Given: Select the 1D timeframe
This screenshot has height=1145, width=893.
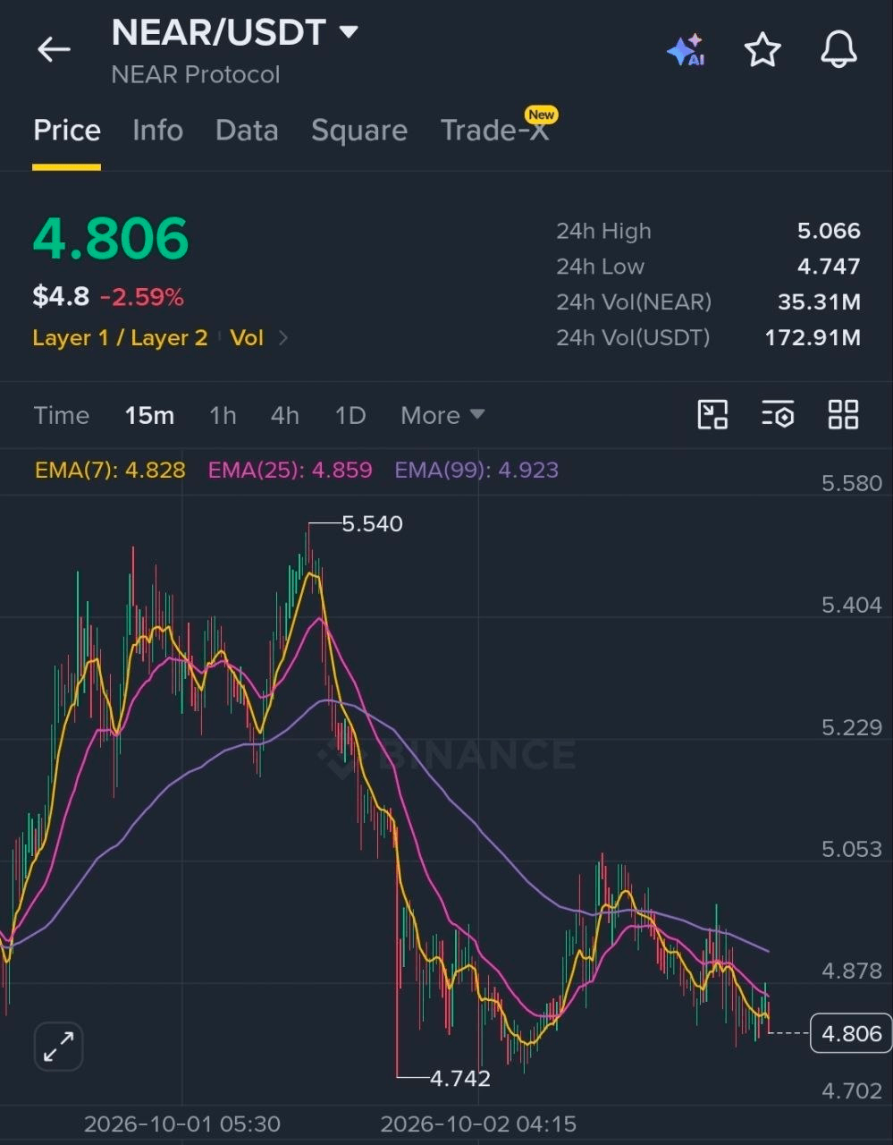Looking at the screenshot, I should tap(350, 415).
